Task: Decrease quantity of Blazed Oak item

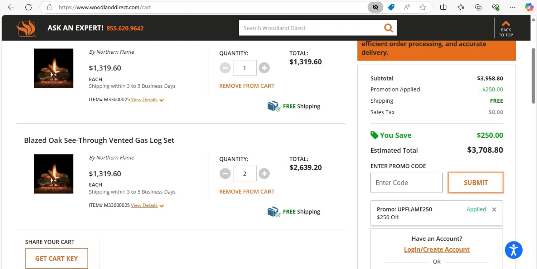Action: (x=225, y=173)
